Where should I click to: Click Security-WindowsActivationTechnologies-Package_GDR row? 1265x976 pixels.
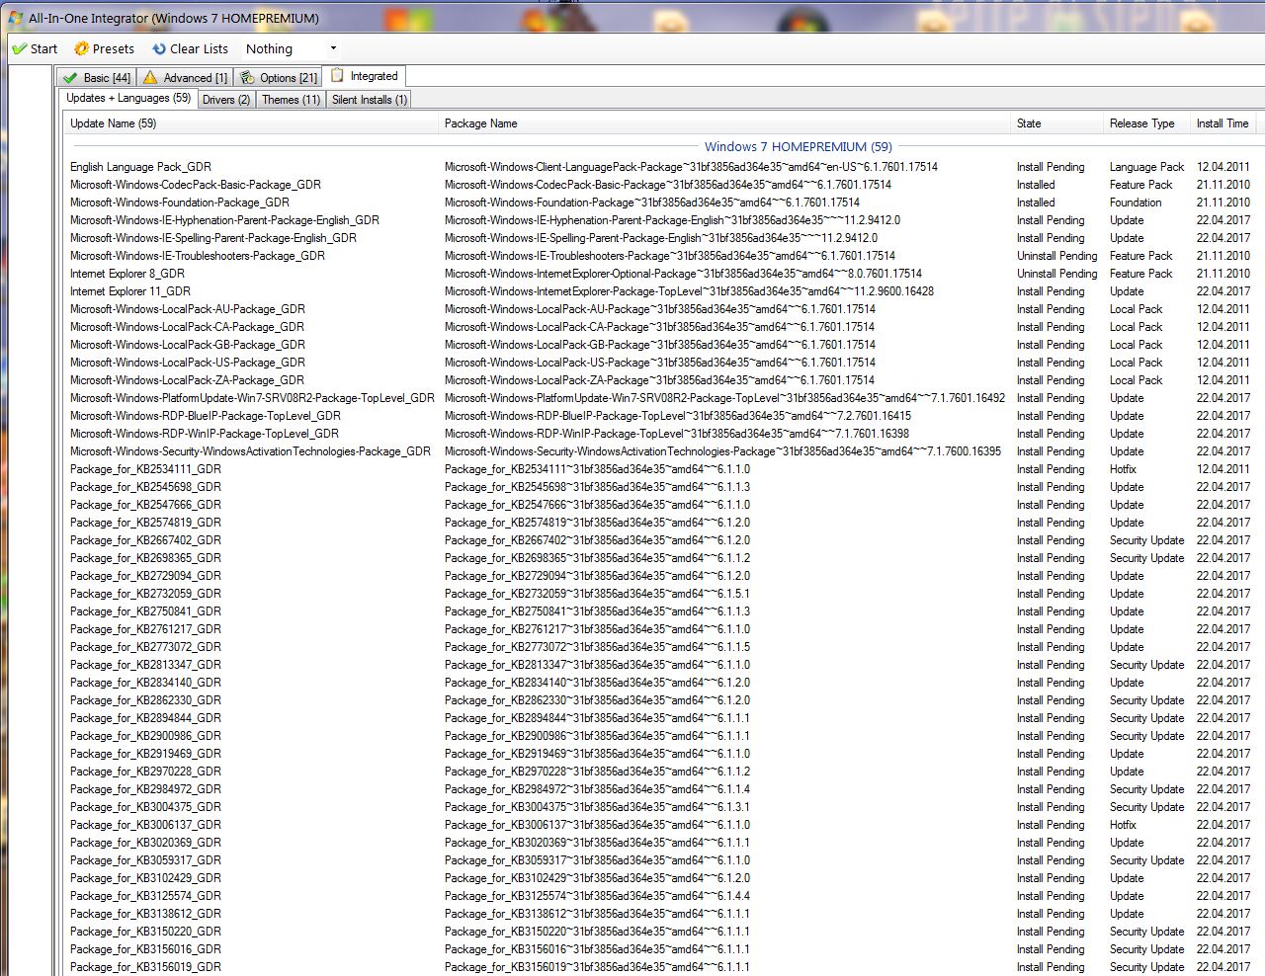tap(660, 451)
